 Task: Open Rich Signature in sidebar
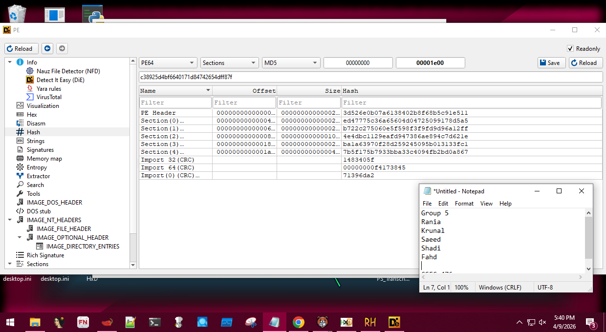(x=45, y=255)
